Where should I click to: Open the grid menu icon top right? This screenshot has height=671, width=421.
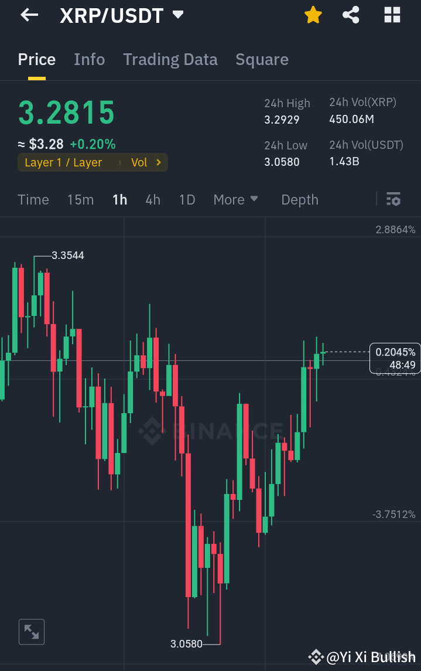coord(391,15)
